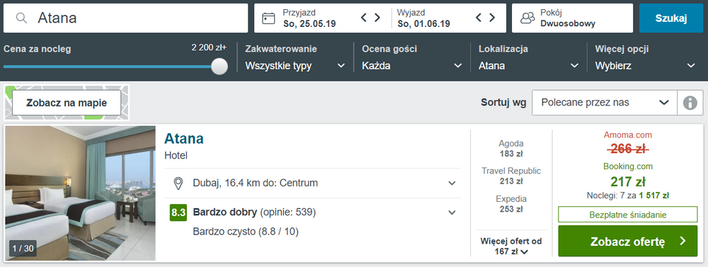Move check-out date forward one day

492,18
